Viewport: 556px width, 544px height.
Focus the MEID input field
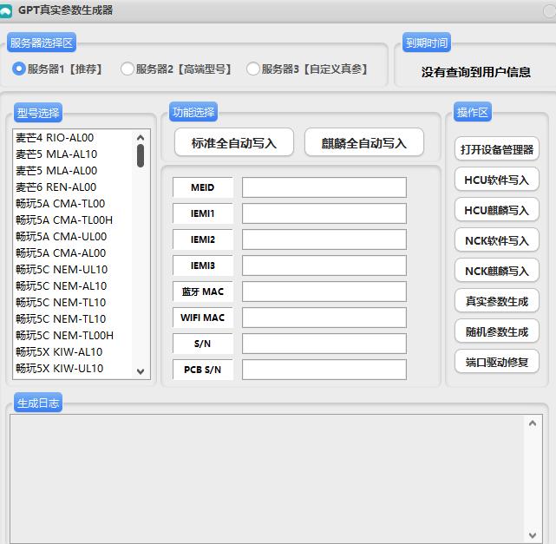coord(324,187)
